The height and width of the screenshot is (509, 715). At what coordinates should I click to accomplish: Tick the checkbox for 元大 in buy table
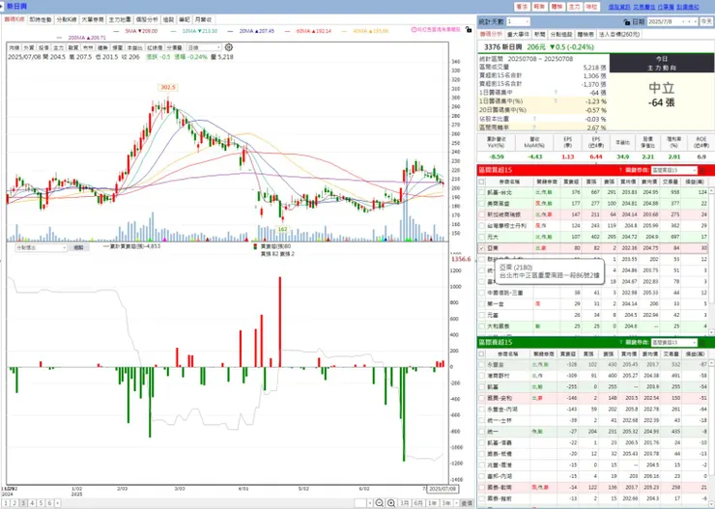(481, 237)
